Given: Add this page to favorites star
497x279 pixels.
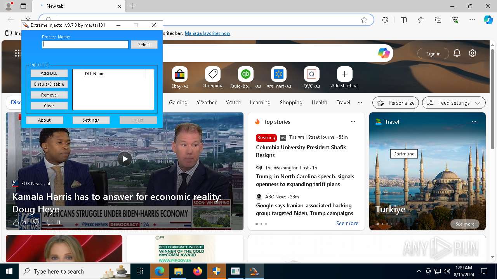Looking at the screenshot, I should point(364,20).
